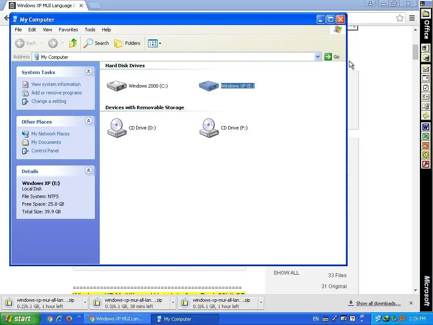The width and height of the screenshot is (433, 325).
Task: Select the CD Drive (F:) icon
Action: coord(209,128)
